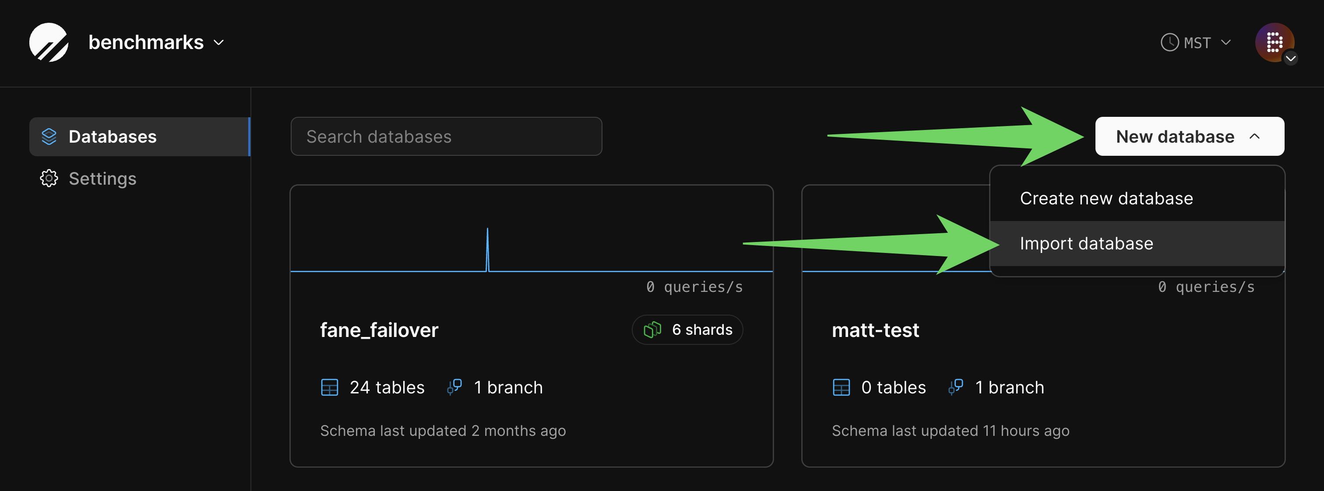
Task: Click the shards icon on fane_failover
Action: click(652, 330)
